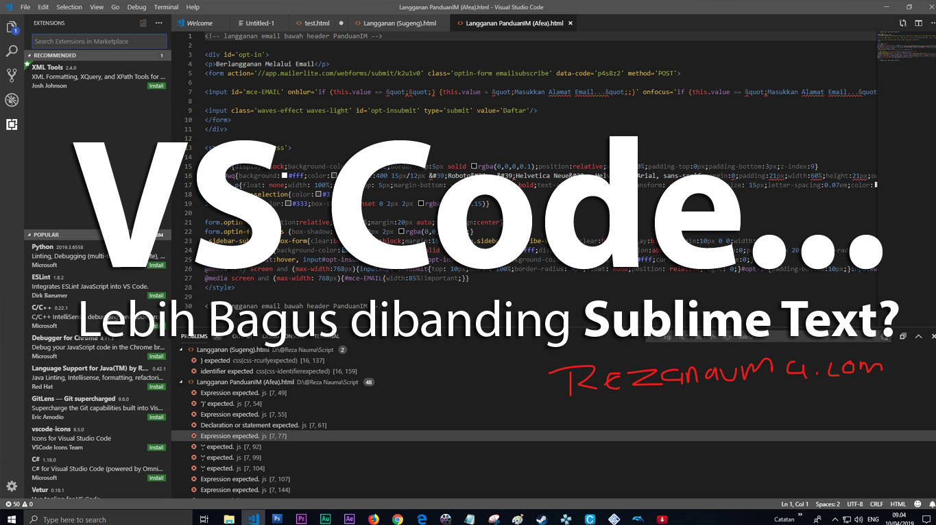Open the File menu
936x525 pixels.
click(x=25, y=7)
